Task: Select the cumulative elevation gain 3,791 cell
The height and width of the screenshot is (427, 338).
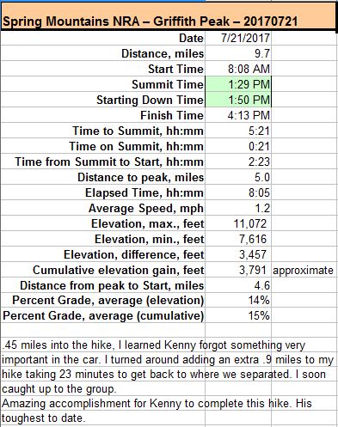Action: coord(238,270)
